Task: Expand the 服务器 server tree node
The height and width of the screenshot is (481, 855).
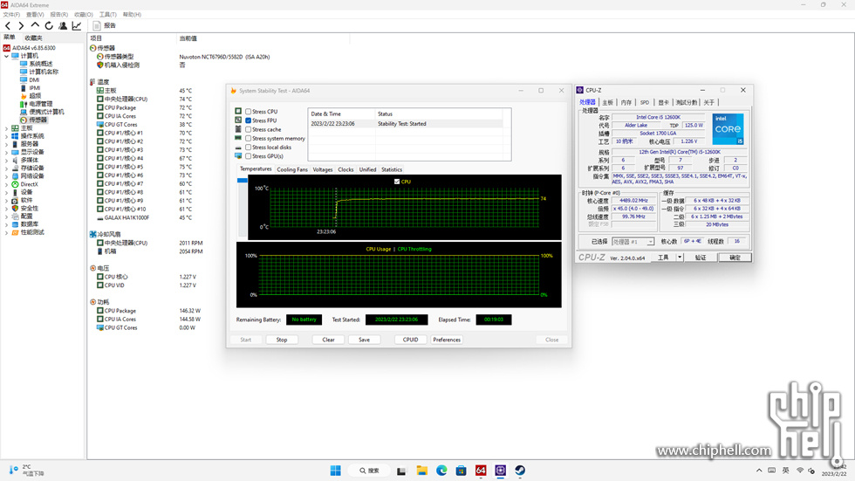Action: pyautogui.click(x=7, y=144)
